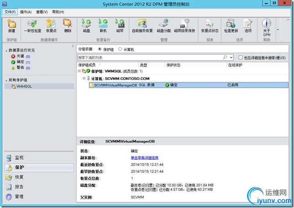Viewport: 294px width, 208px height.
Task: Click the search magnifier icon
Action: [225, 57]
